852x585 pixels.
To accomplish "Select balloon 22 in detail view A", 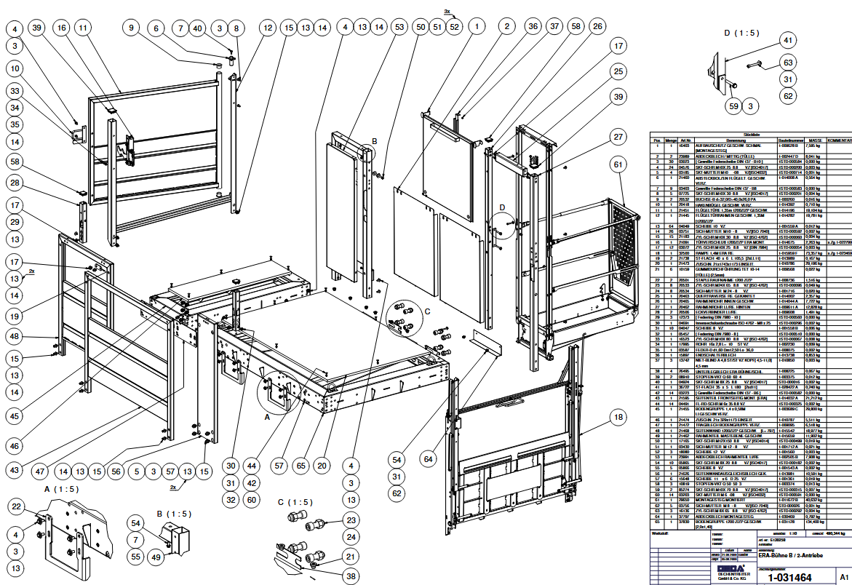I will click(16, 506).
